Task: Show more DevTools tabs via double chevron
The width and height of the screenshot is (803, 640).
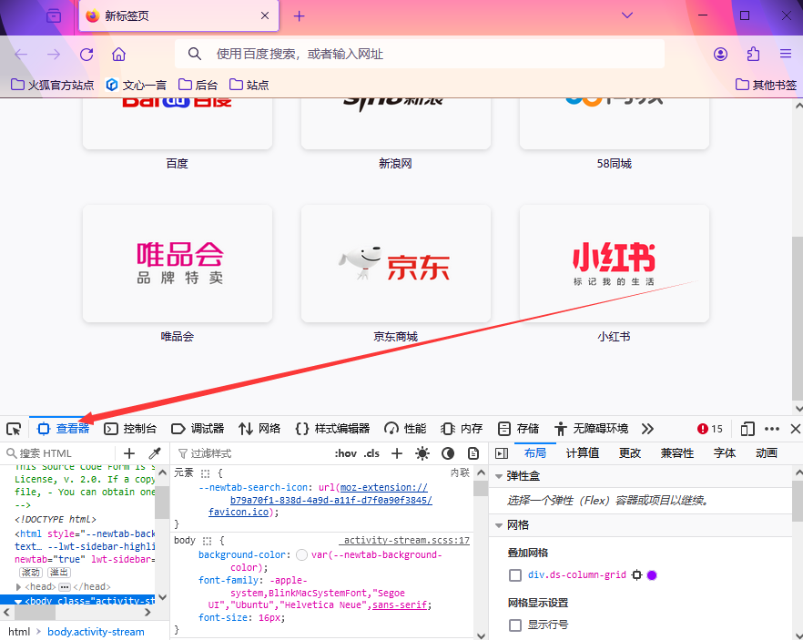Action: [647, 429]
